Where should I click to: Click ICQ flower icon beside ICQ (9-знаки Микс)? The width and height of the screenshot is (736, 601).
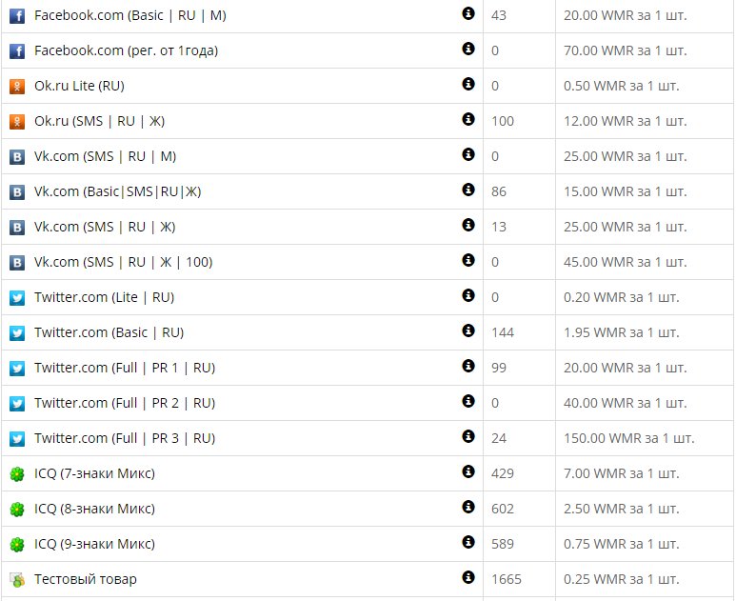tap(17, 545)
